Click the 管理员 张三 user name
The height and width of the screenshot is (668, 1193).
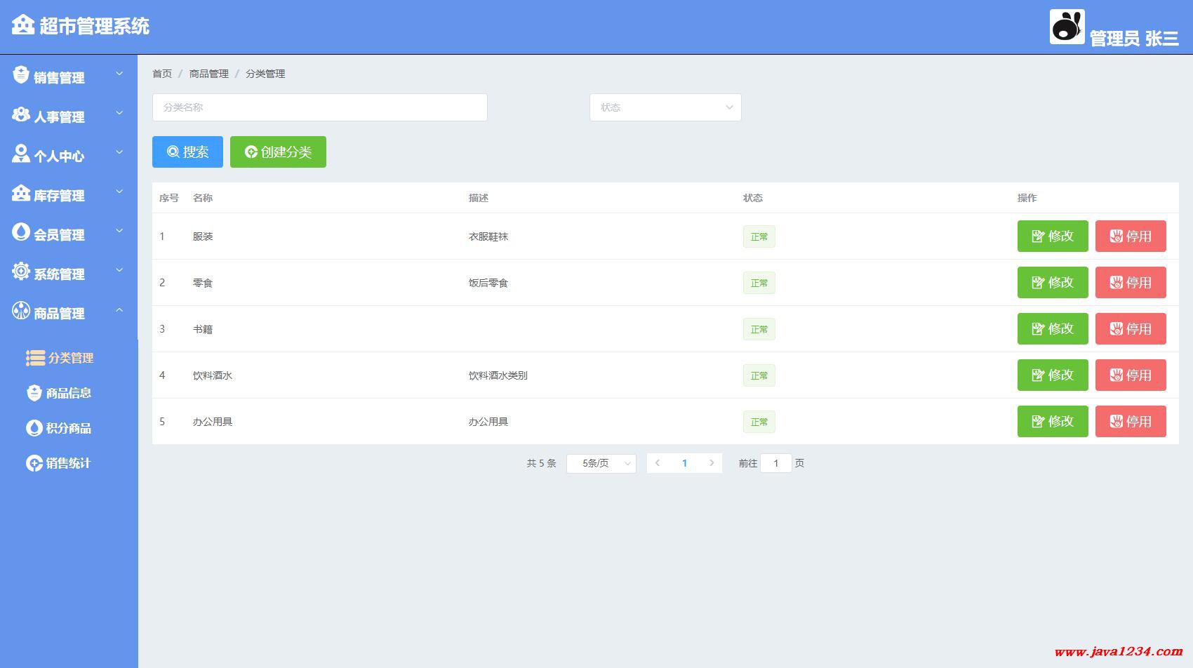[x=1134, y=39]
